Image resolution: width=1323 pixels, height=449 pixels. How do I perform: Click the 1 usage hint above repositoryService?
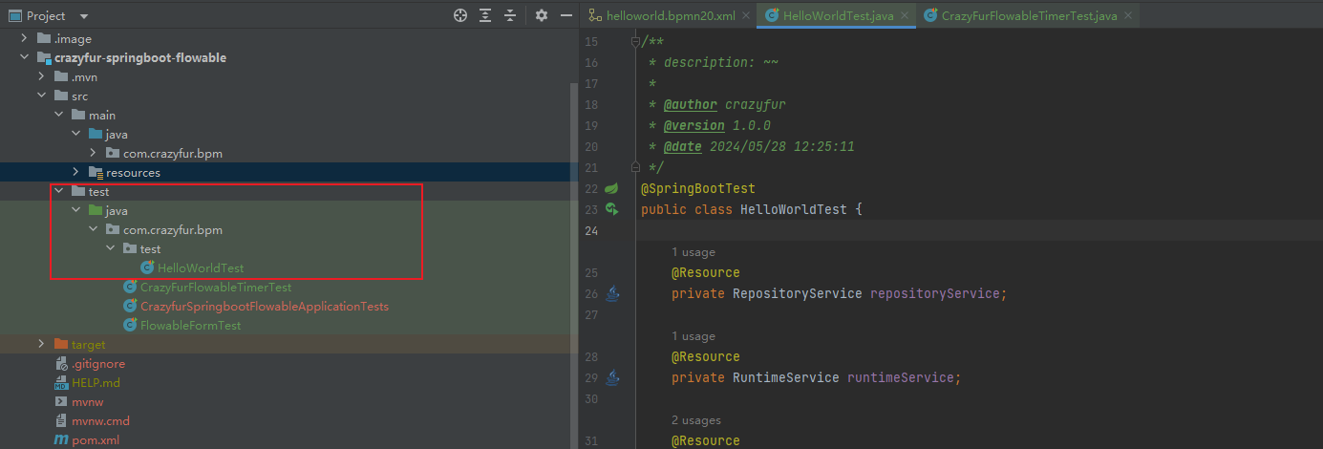[694, 252]
